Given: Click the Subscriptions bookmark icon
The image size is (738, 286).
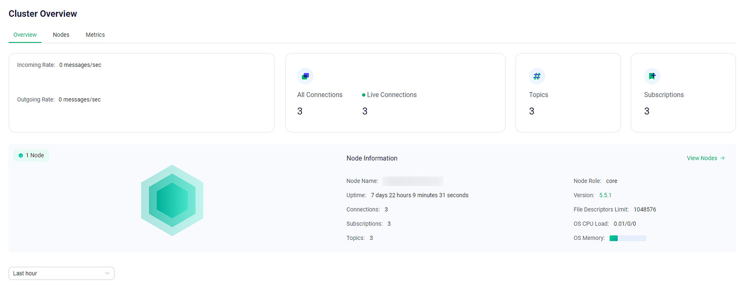Looking at the screenshot, I should coord(652,76).
